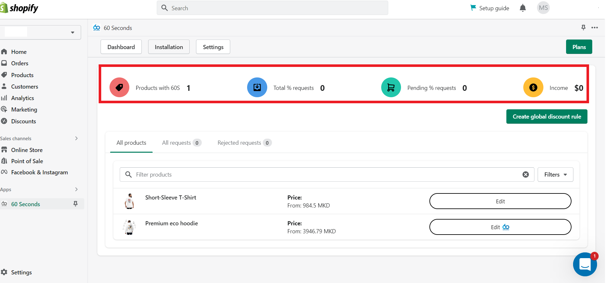Open Facebook & Instagram channel
The image size is (613, 283).
40,172
